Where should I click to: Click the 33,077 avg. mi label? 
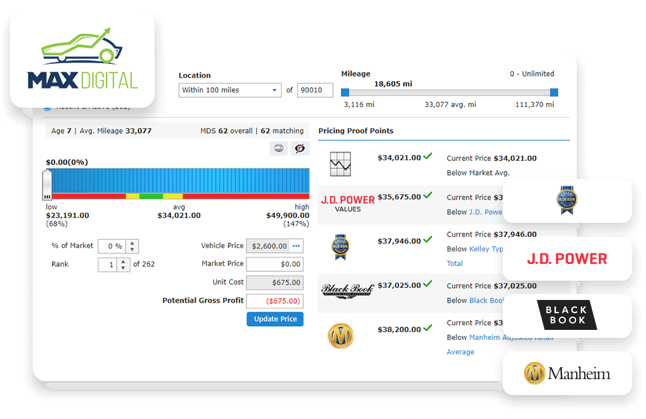450,104
